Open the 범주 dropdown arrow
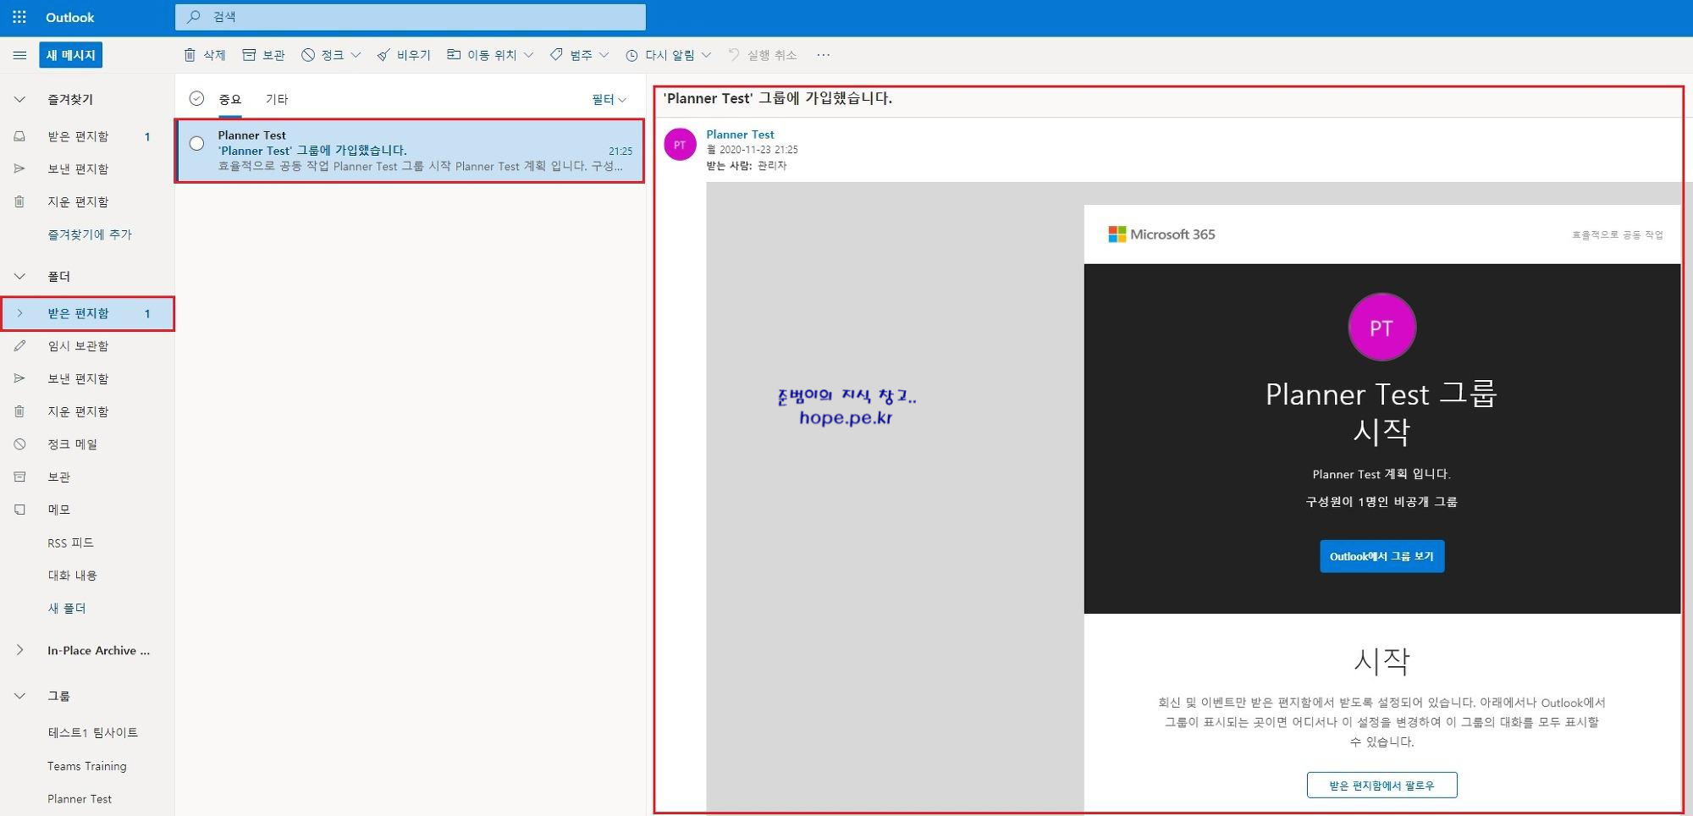The height and width of the screenshot is (816, 1693). click(604, 55)
